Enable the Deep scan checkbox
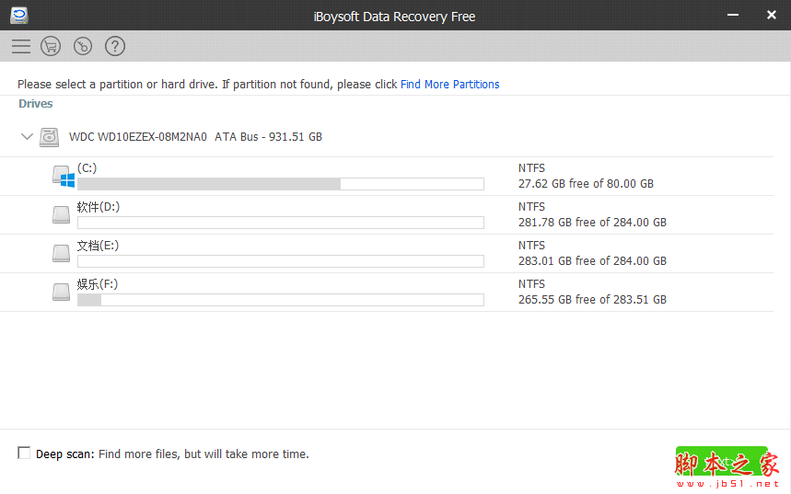Image resolution: width=791 pixels, height=494 pixels. tap(24, 454)
